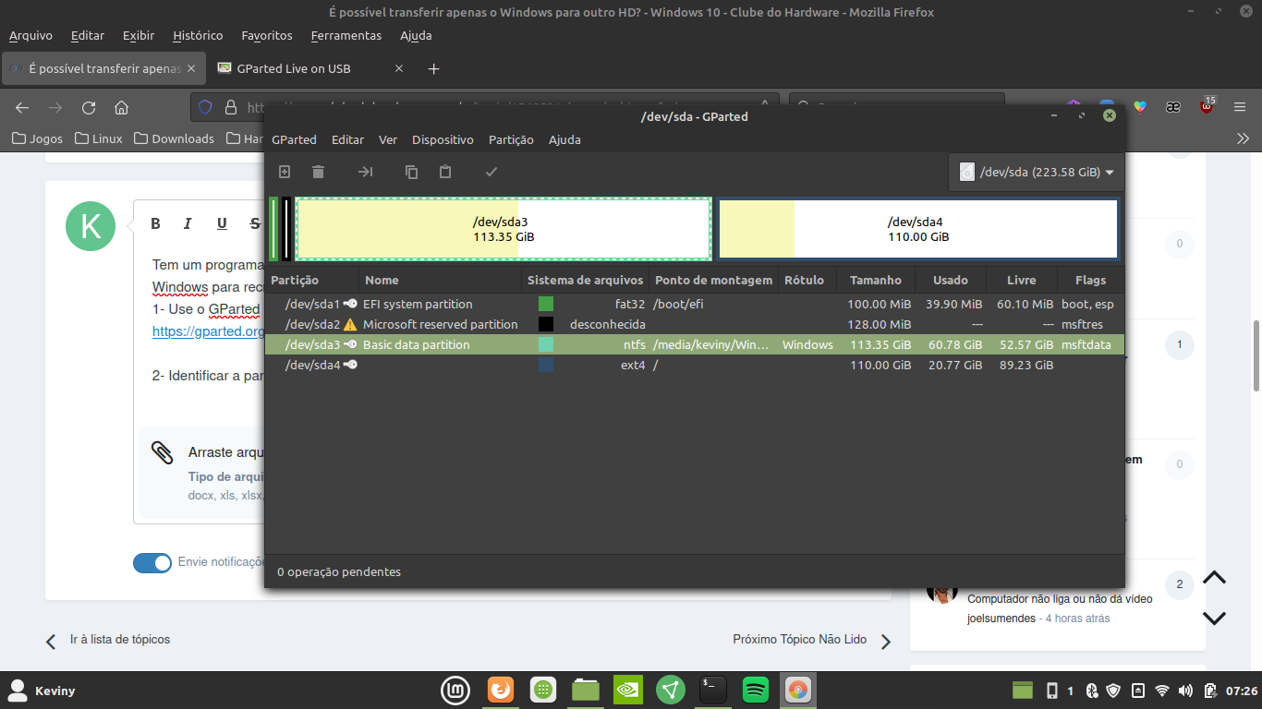The height and width of the screenshot is (709, 1262).
Task: Click the Partição column header
Action: coord(312,280)
